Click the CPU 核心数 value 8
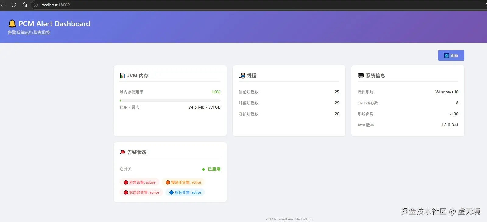487x222 pixels. point(457,103)
